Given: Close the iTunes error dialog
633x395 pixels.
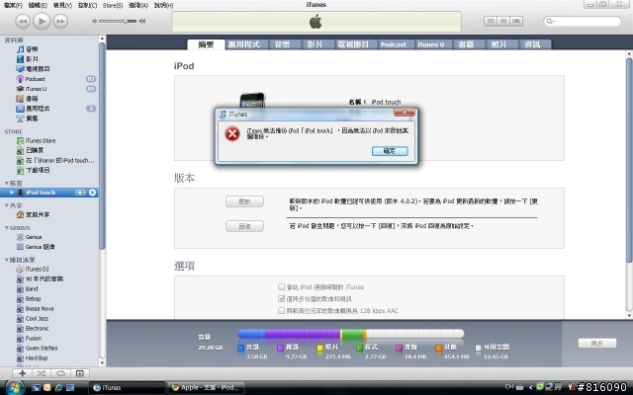Looking at the screenshot, I should click(405, 113).
